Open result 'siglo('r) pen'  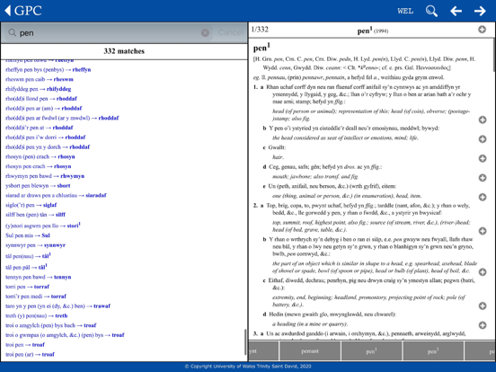pyautogui.click(x=31, y=205)
